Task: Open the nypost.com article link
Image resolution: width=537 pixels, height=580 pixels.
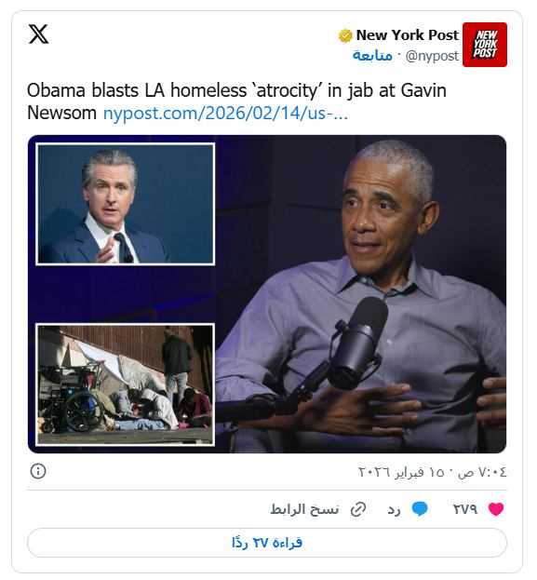Action: 225,114
